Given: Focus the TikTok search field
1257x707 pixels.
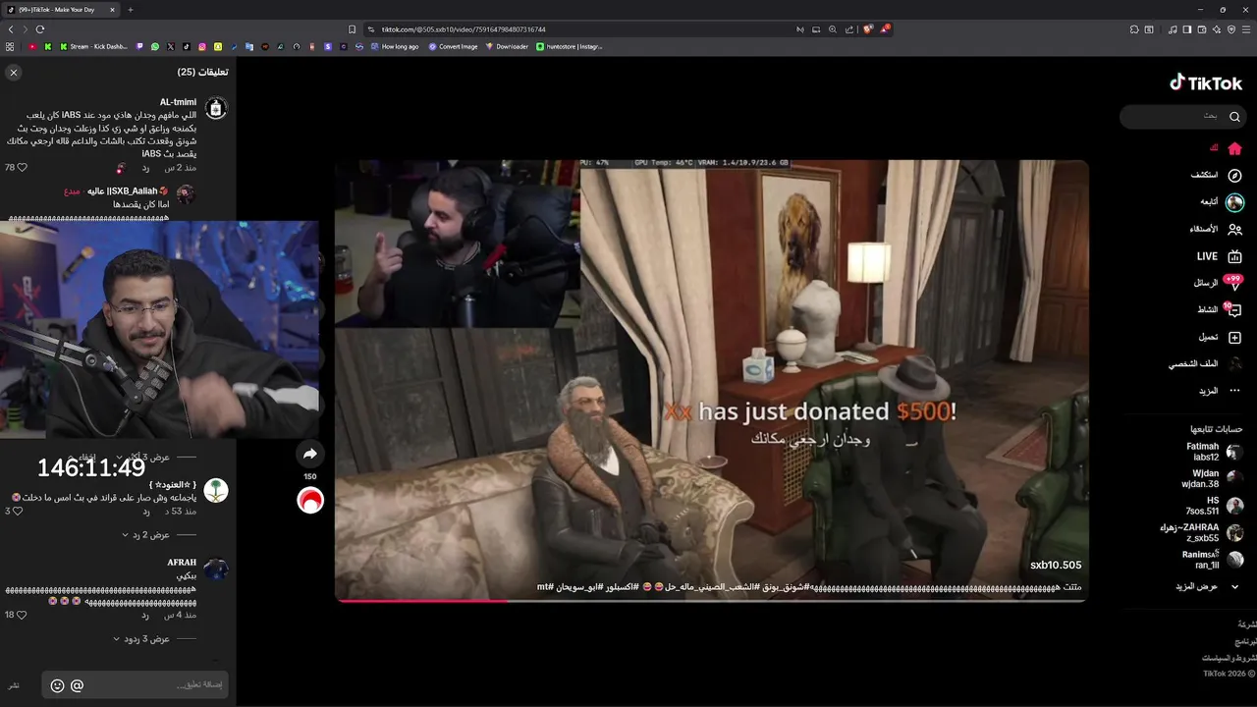Looking at the screenshot, I should click(1181, 117).
